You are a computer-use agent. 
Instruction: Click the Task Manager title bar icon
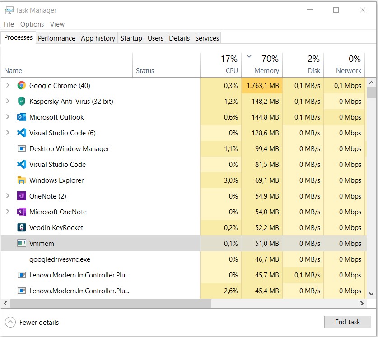tap(9, 10)
